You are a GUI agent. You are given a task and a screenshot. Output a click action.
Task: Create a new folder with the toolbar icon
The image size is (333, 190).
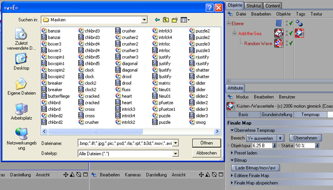[x=175, y=20]
